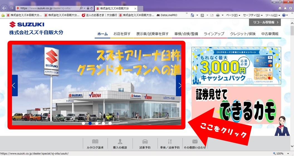This screenshot has width=294, height=156.
Task: Open 購入の相談 person icon
Action: (120, 142)
